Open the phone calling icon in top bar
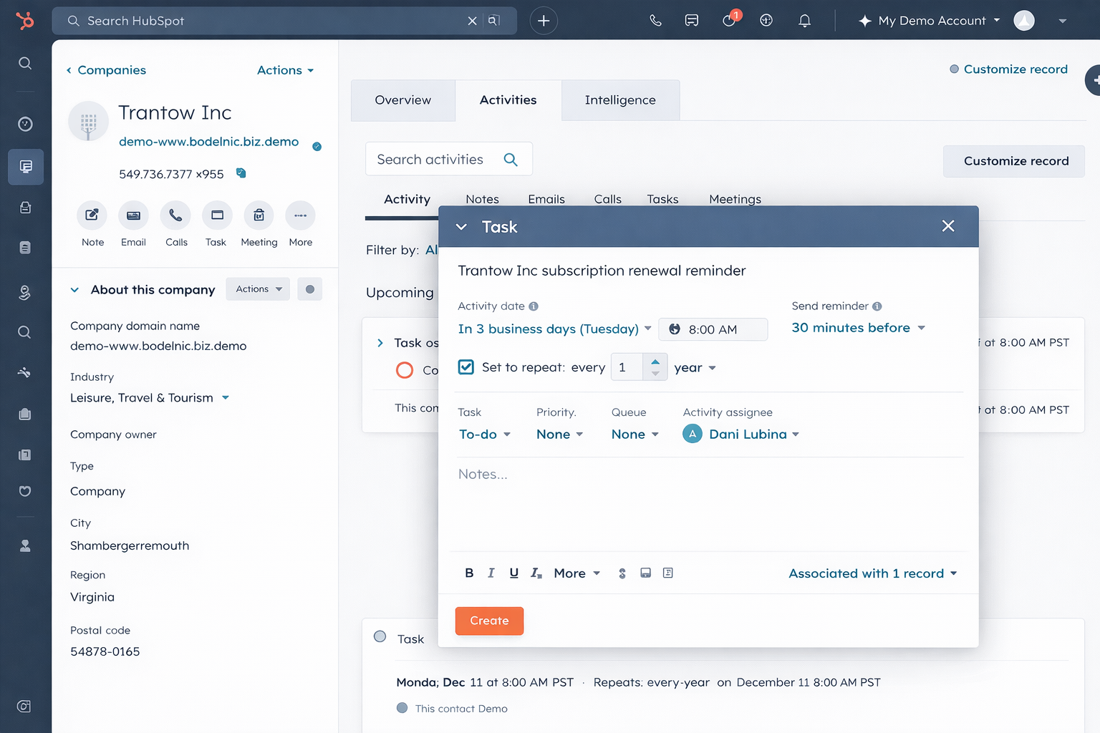This screenshot has height=733, width=1100. (x=655, y=21)
